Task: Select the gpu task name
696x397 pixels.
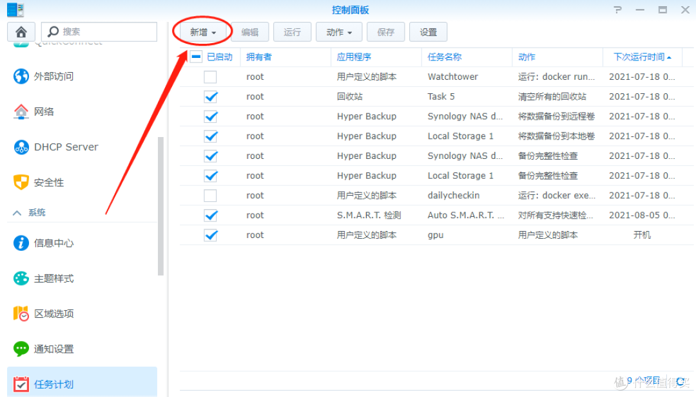Action: pyautogui.click(x=436, y=235)
